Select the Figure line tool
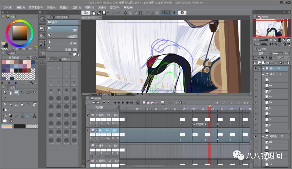 click(x=16, y=116)
